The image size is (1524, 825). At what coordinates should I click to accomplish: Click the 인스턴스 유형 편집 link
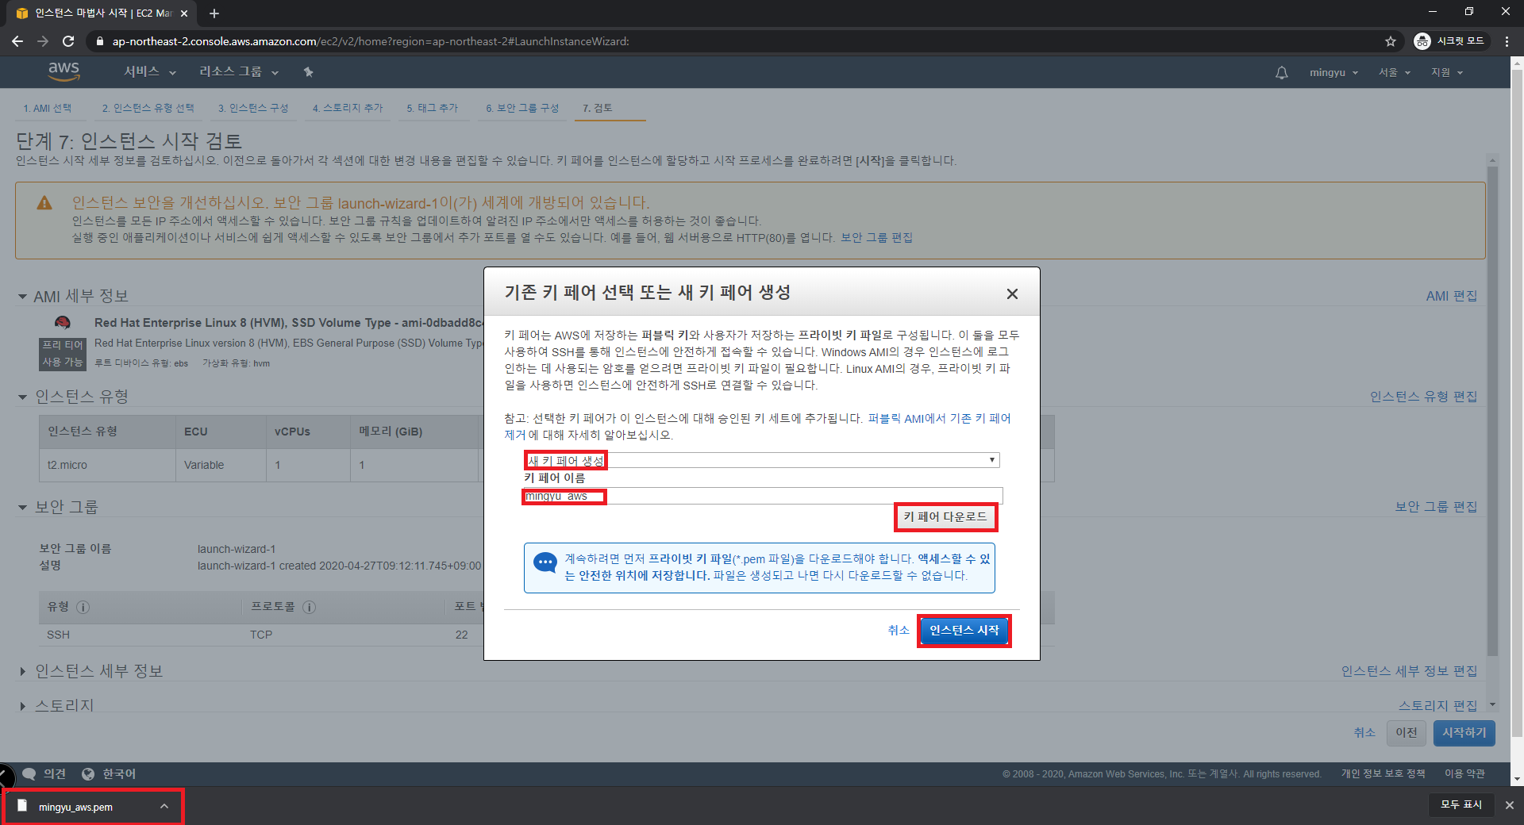tap(1423, 396)
